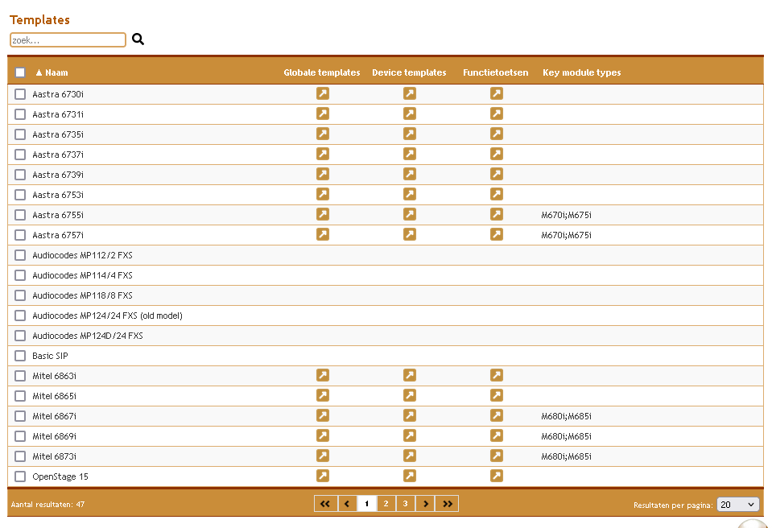Open Functietoetsen for Mitel 6867i
This screenshot has height=528, width=772.
[x=496, y=416]
